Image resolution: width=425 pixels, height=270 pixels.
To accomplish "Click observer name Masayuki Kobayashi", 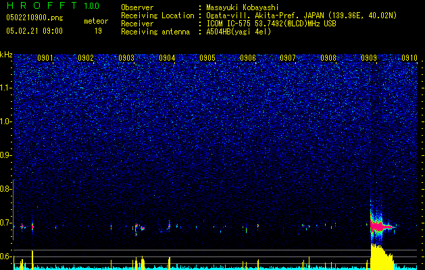I will point(243,7).
